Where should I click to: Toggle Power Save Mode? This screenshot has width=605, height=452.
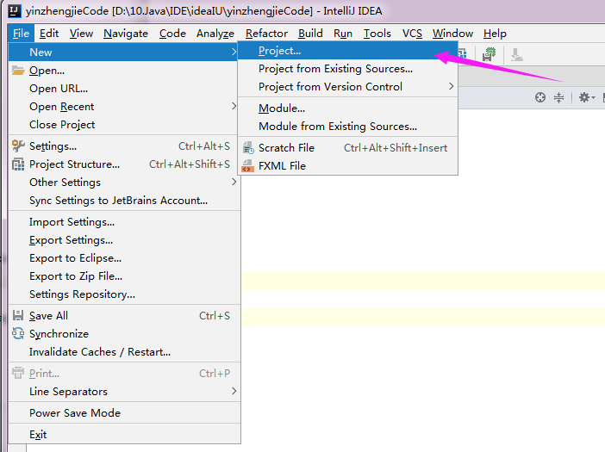click(124, 413)
